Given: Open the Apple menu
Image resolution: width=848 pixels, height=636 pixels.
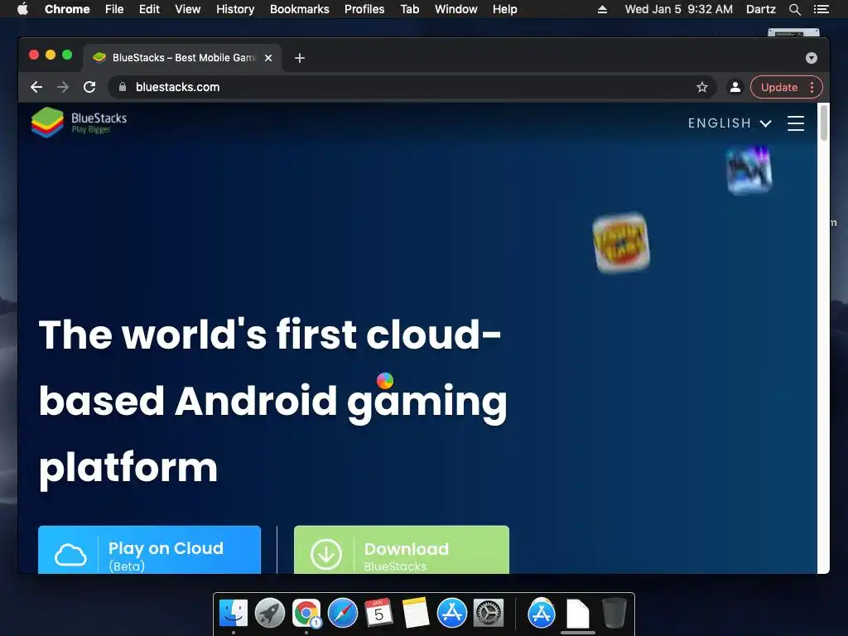Looking at the screenshot, I should click(22, 9).
